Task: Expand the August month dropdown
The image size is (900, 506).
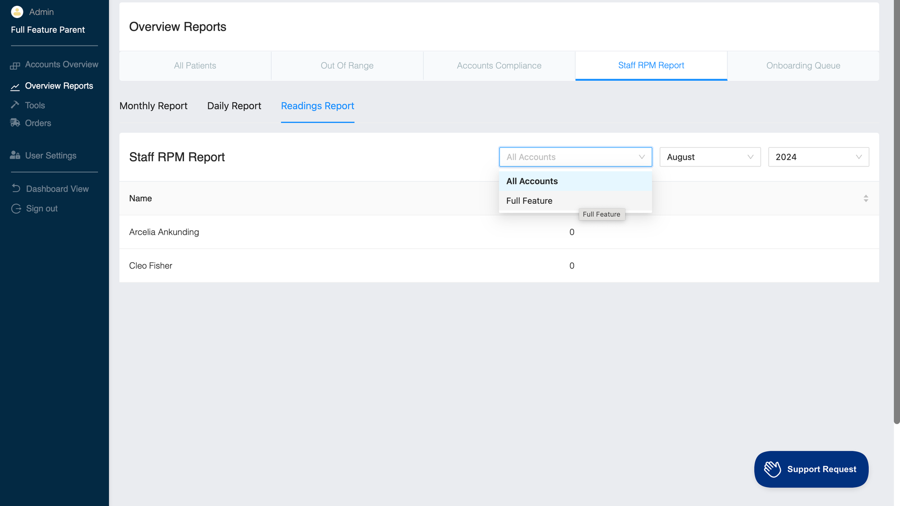Action: [710, 157]
